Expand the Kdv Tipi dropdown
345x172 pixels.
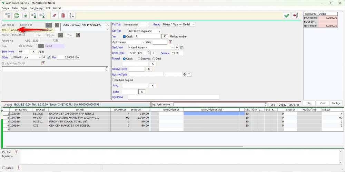145,31
